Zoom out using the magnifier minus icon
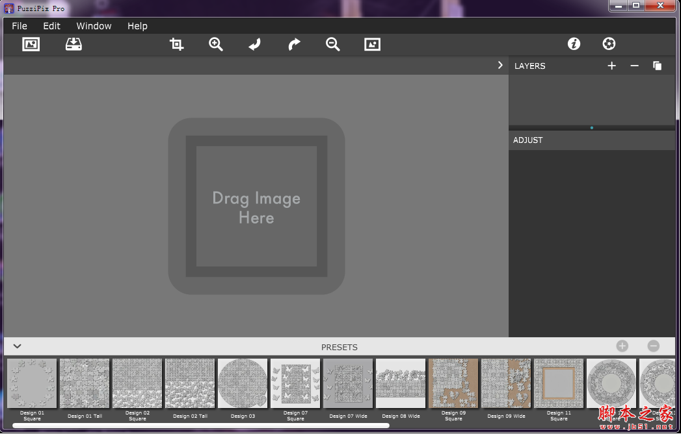The height and width of the screenshot is (434, 681). (333, 44)
